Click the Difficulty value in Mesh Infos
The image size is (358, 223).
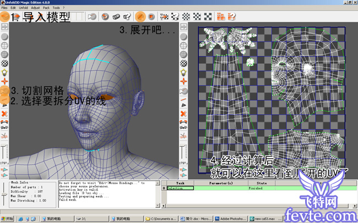coord(40,192)
